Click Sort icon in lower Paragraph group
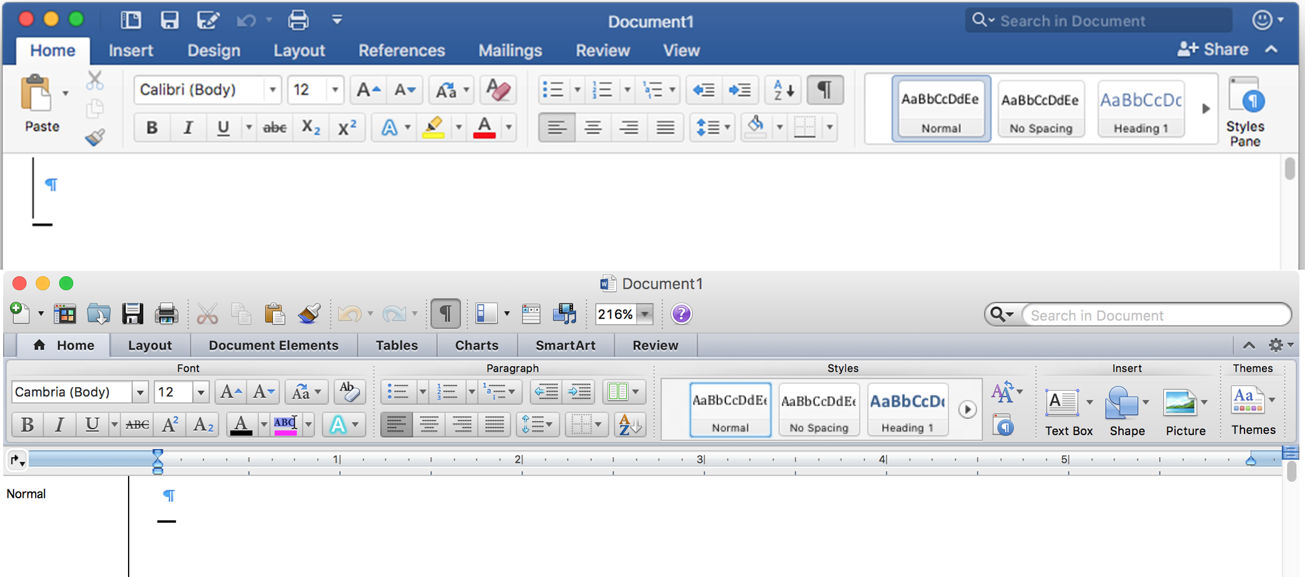Image resolution: width=1305 pixels, height=577 pixels. point(629,425)
